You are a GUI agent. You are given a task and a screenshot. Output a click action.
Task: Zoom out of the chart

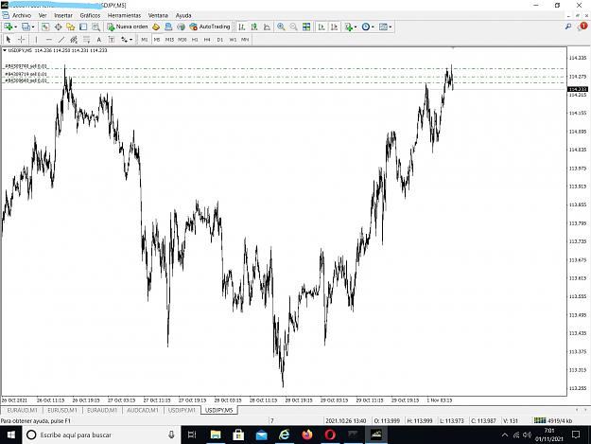[293, 27]
